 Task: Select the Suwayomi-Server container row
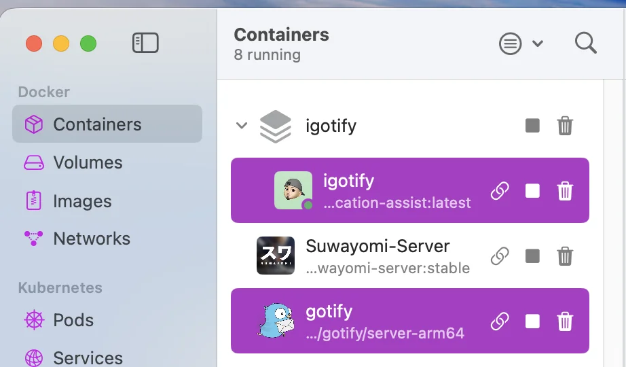tap(378, 256)
